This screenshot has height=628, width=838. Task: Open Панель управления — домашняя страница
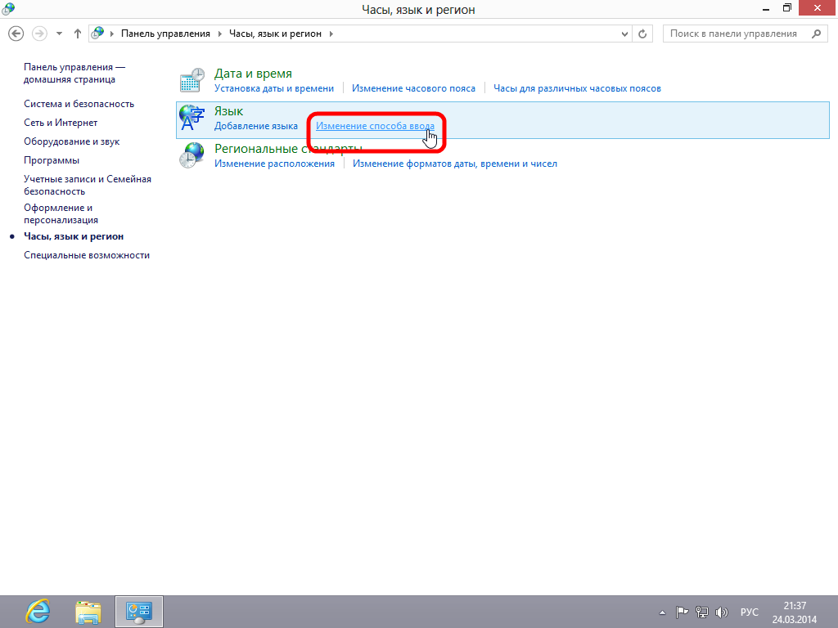click(74, 73)
